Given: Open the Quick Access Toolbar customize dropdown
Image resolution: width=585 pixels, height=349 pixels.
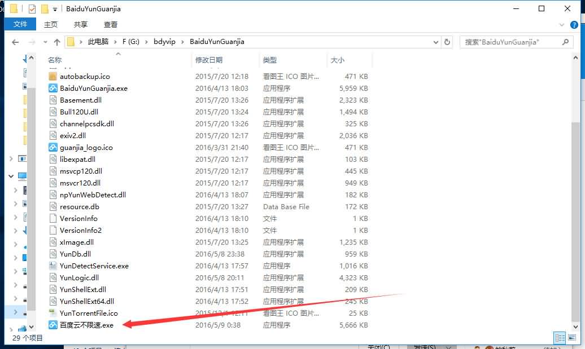Looking at the screenshot, I should tap(55, 9).
